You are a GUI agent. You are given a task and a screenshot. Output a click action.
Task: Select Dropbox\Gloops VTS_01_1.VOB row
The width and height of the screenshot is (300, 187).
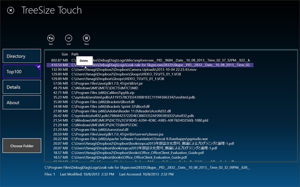[150, 79]
